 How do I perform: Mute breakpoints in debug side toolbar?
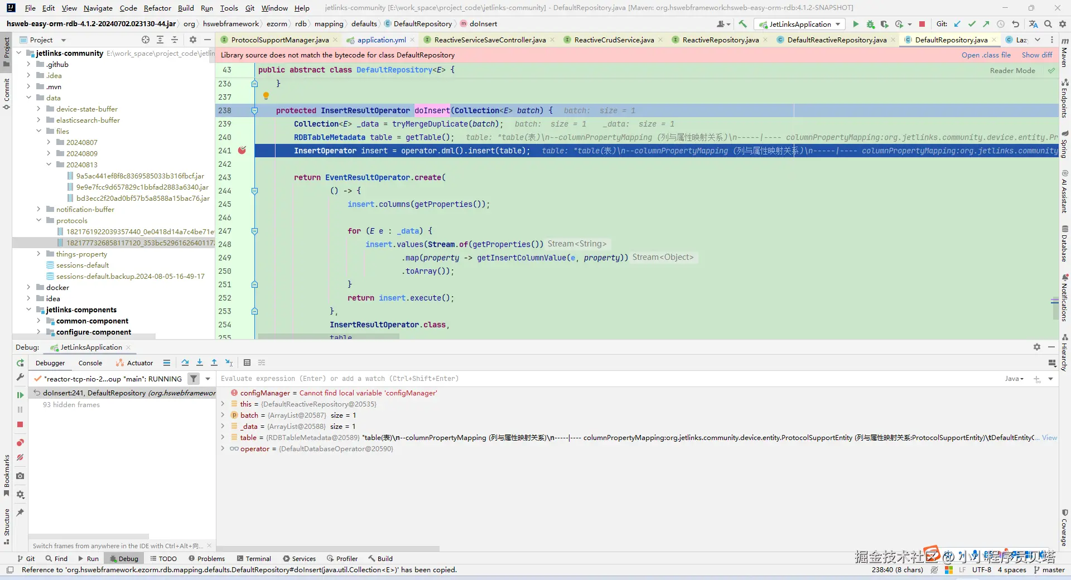click(x=20, y=457)
